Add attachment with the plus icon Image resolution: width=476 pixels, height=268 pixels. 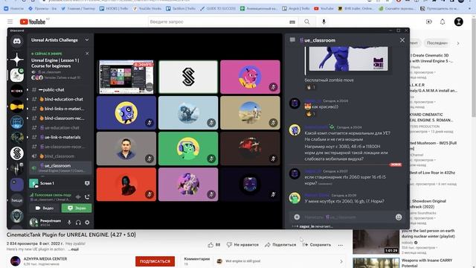tap(297, 217)
